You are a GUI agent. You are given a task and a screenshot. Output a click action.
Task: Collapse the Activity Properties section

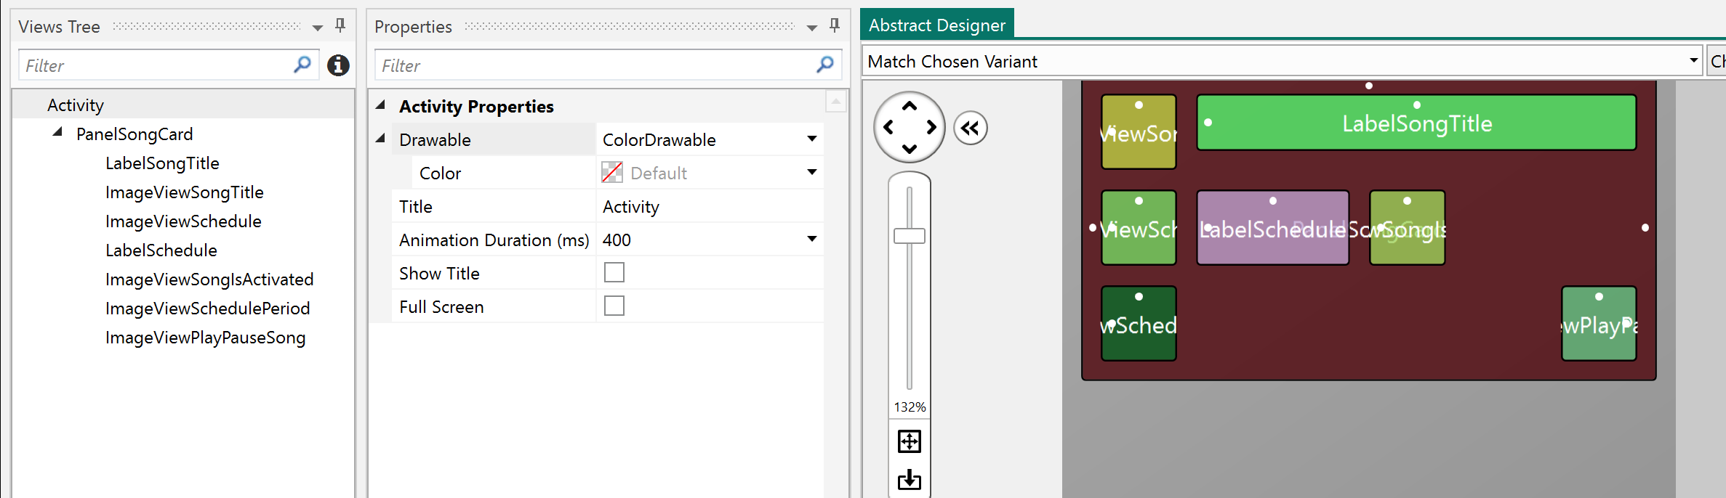(x=380, y=105)
